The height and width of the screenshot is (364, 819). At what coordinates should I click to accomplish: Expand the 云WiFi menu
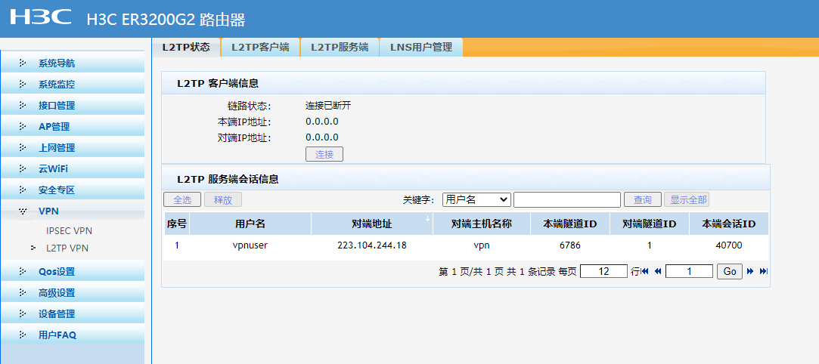[x=72, y=169]
